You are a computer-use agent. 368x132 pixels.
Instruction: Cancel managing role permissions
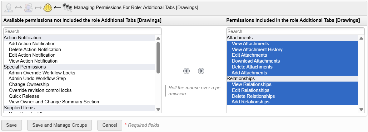(x=110, y=125)
